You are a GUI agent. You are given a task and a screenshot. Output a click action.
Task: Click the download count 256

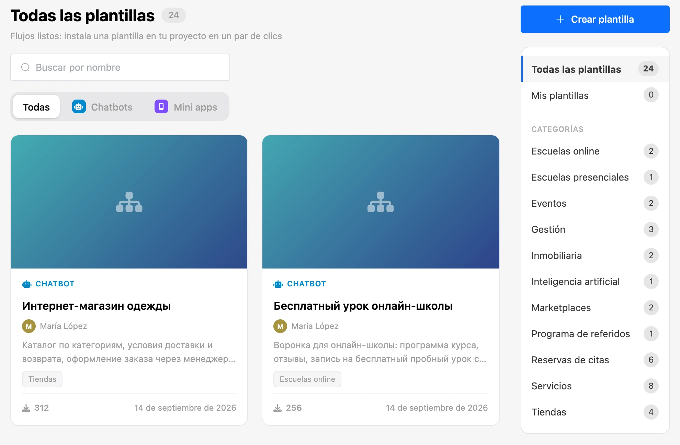coord(294,408)
